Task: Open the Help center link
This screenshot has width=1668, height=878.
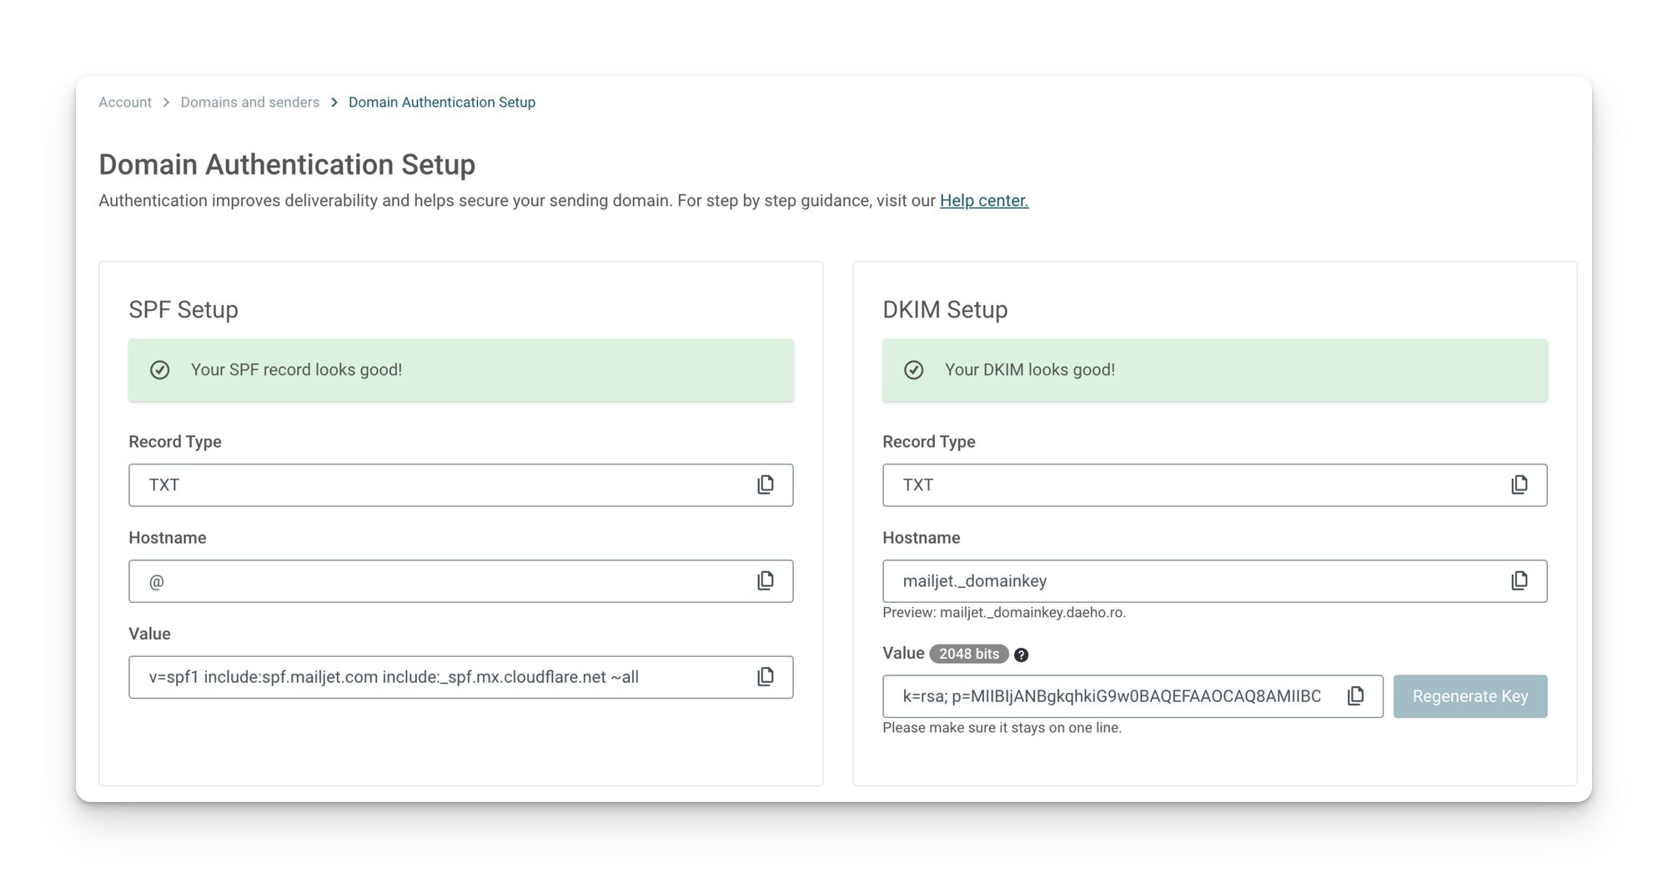Action: (983, 201)
